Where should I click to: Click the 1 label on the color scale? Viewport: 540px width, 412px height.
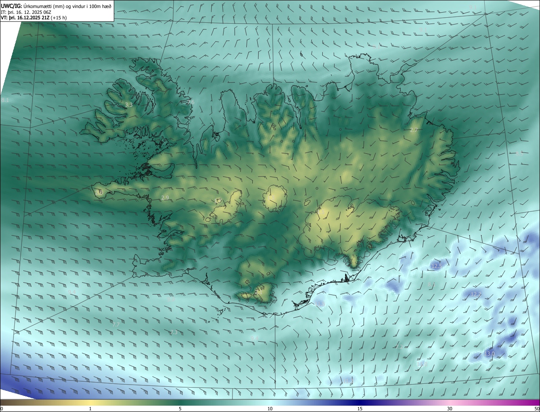coord(90,409)
